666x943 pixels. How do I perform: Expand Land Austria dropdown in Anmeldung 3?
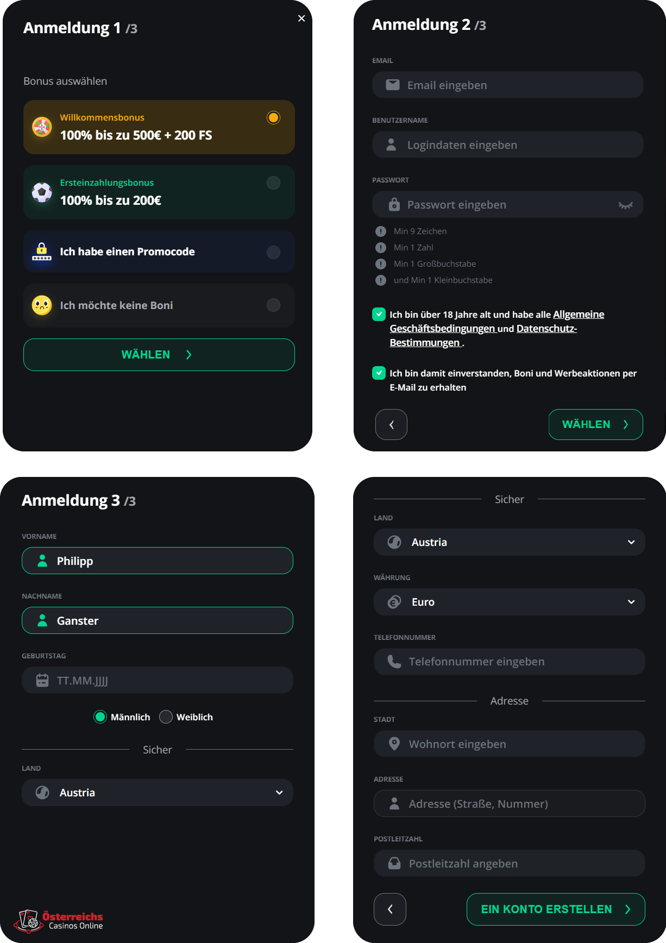(x=158, y=793)
